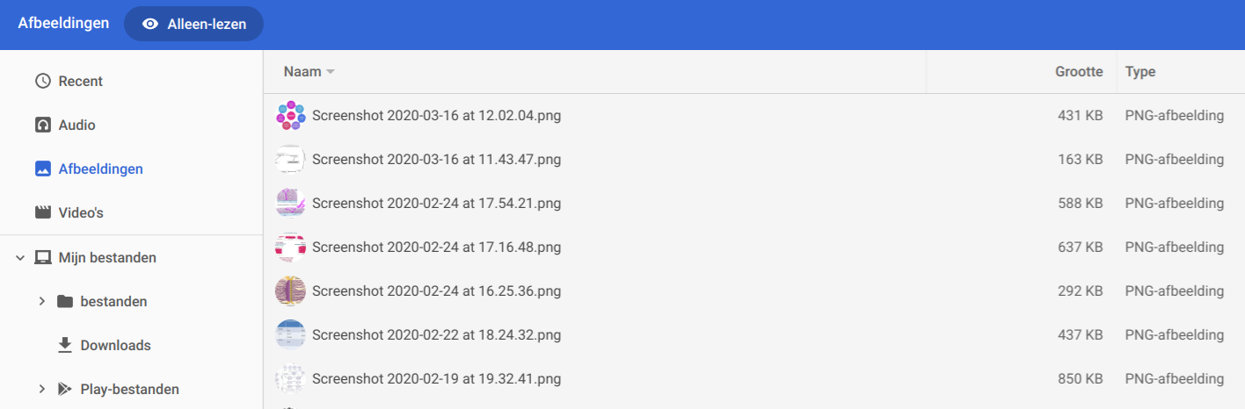Sort files by Type column
1245x409 pixels.
1140,72
